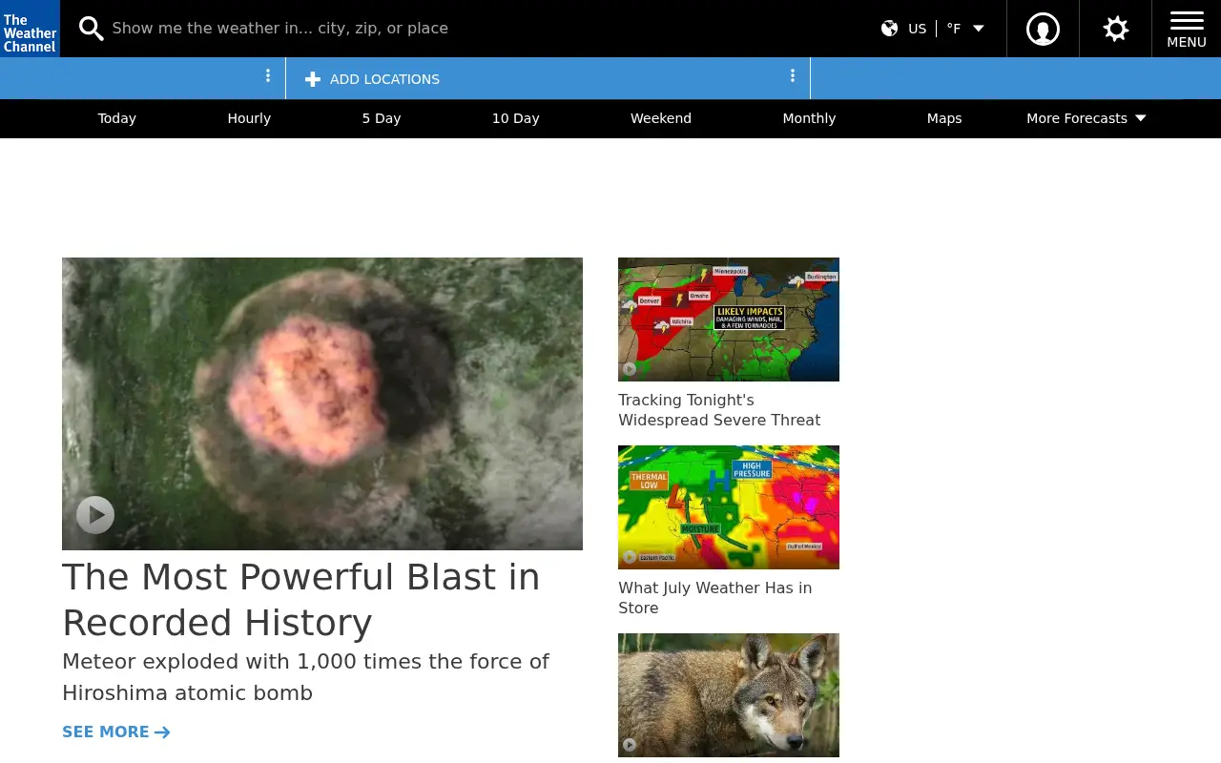Screen dimensions: 1221x763
Task: Open the July weather map thumbnail
Action: (729, 507)
